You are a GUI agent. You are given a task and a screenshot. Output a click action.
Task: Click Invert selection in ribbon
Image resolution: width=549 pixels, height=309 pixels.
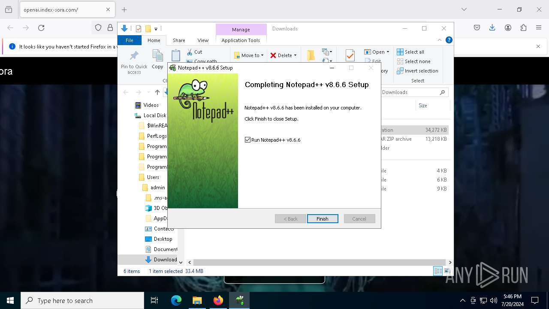417,71
